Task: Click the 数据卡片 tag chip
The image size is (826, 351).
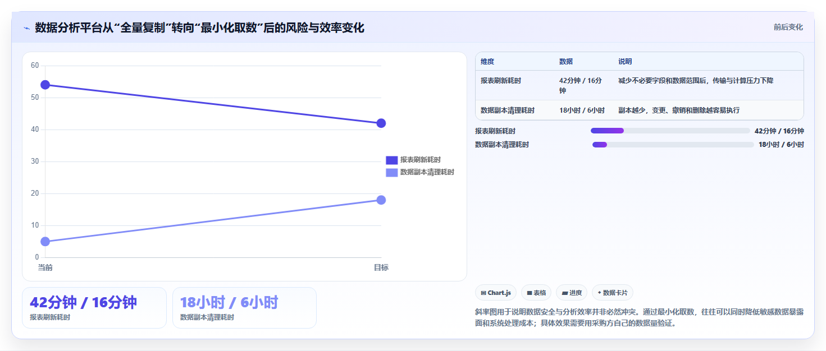Action: [613, 293]
